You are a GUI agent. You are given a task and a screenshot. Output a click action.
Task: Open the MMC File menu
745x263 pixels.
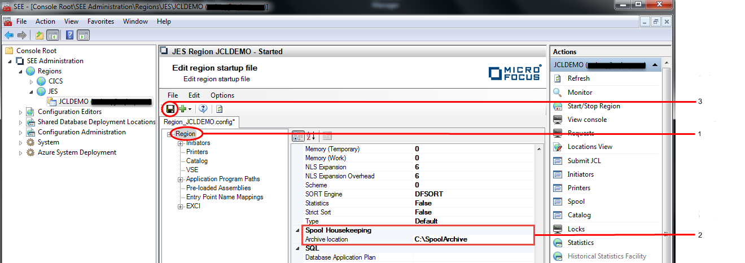[x=21, y=21]
